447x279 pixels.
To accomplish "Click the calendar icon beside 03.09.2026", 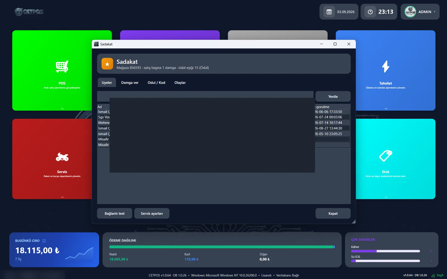I will click(x=329, y=12).
